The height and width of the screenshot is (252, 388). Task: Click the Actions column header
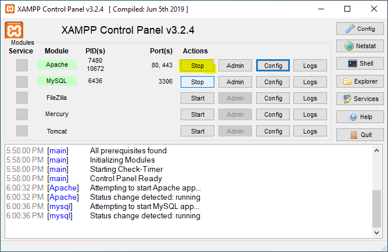195,51
